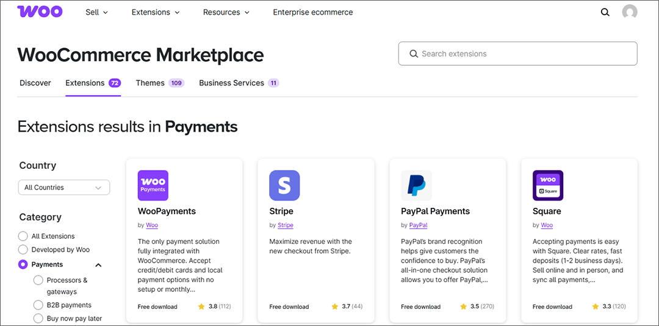Image resolution: width=659 pixels, height=326 pixels.
Task: Open the Stripe extension title
Action: click(281, 211)
